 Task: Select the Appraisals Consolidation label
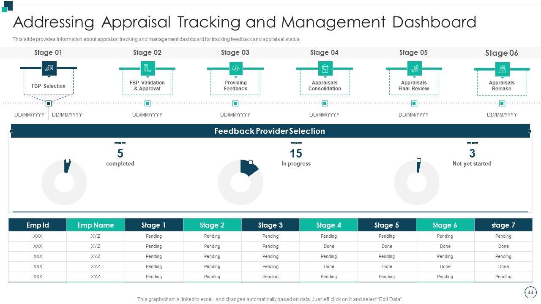click(x=325, y=86)
